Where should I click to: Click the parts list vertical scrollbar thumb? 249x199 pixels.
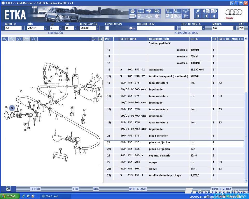(x=246, y=136)
